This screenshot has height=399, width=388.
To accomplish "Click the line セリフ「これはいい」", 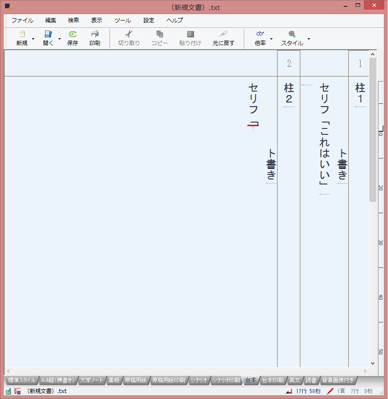I will [x=325, y=134].
